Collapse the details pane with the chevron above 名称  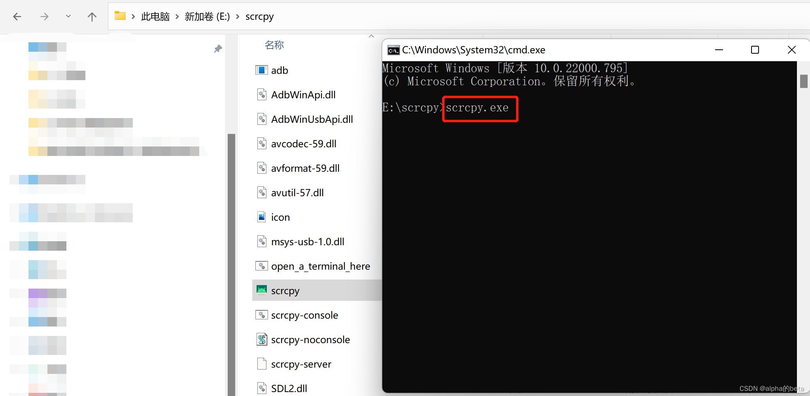tap(371, 36)
